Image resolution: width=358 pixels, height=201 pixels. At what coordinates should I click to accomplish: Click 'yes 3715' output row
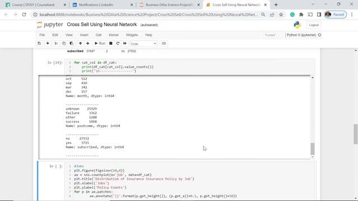click(77, 143)
